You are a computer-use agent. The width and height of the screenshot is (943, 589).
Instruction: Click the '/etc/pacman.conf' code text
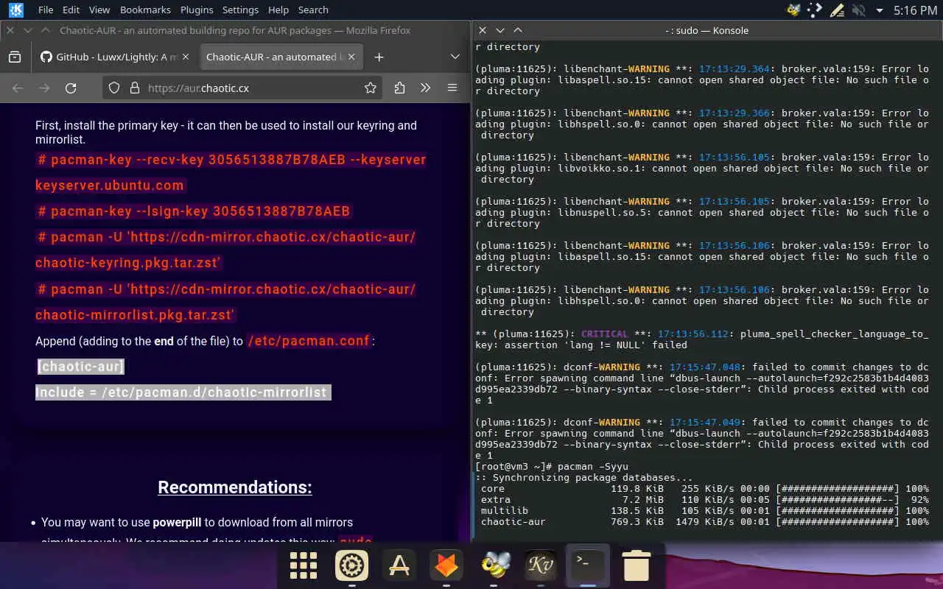pos(309,341)
